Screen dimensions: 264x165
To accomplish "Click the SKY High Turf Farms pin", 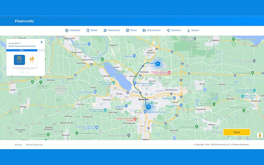I will click(254, 61).
